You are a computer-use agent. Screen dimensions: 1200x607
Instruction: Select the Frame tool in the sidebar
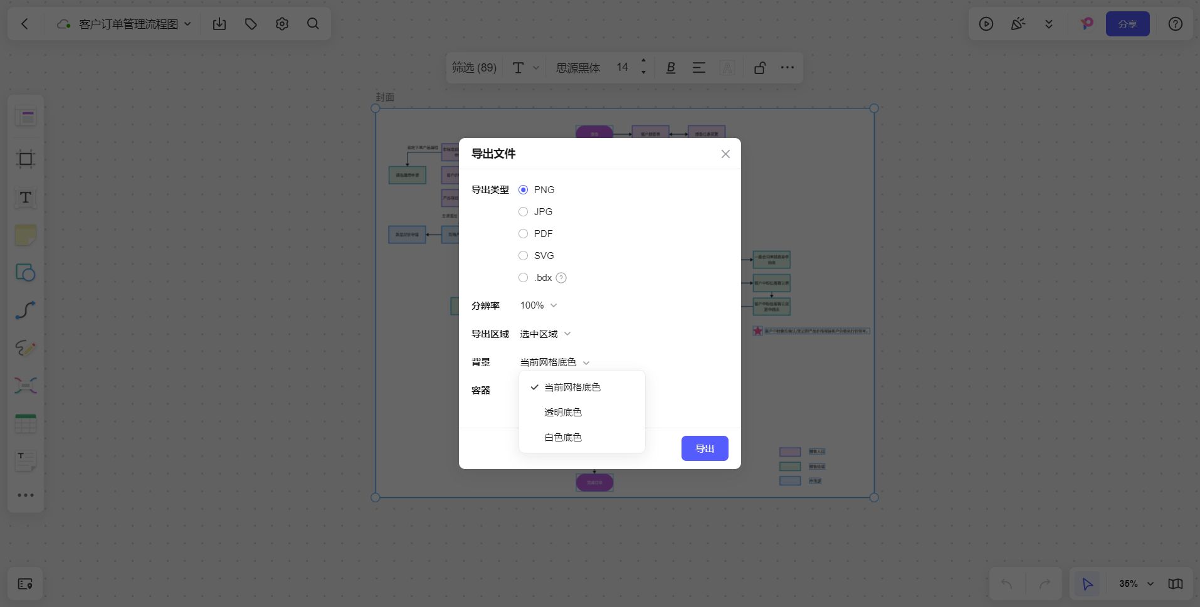[26, 159]
